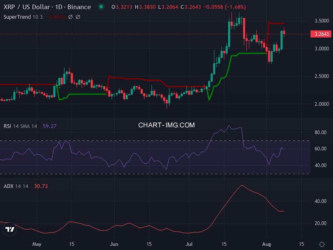Viewport: 333px width, 250px height.
Task: Click the May date label on time axis
Action: pos(37,244)
